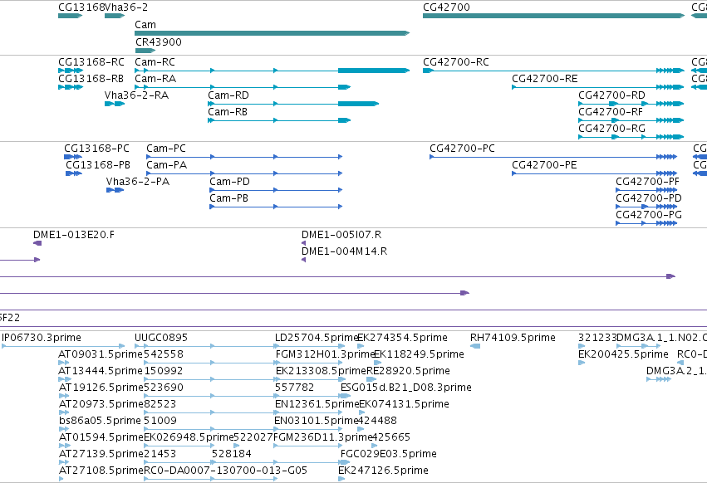Click the EK247126.5prime EST label

[x=383, y=471]
